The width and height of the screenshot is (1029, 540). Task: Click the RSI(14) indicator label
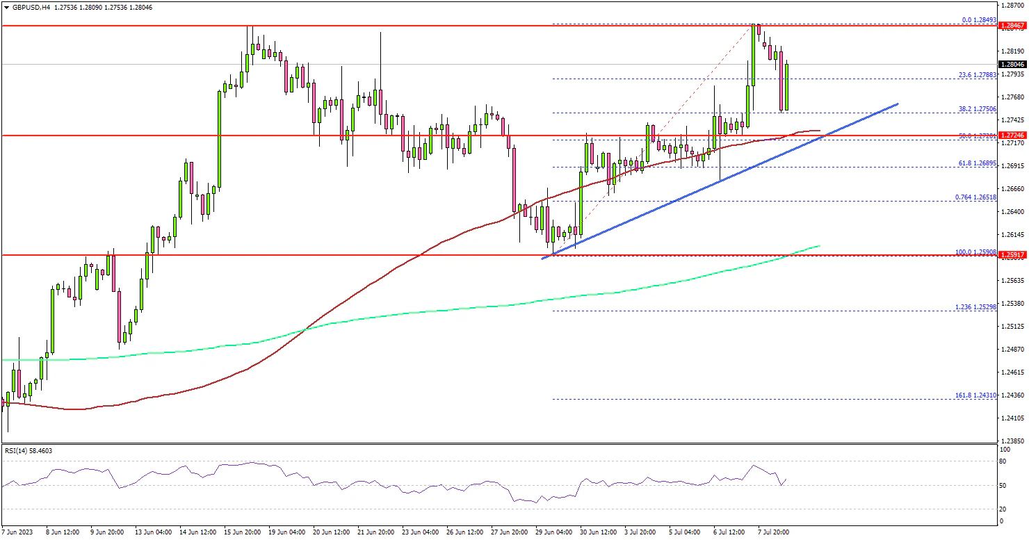coord(27,450)
